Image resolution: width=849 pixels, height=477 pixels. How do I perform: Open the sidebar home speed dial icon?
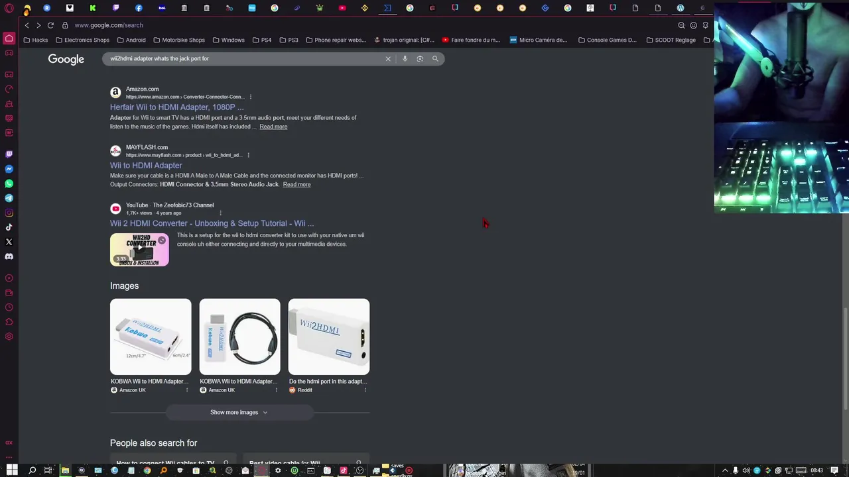pyautogui.click(x=9, y=38)
